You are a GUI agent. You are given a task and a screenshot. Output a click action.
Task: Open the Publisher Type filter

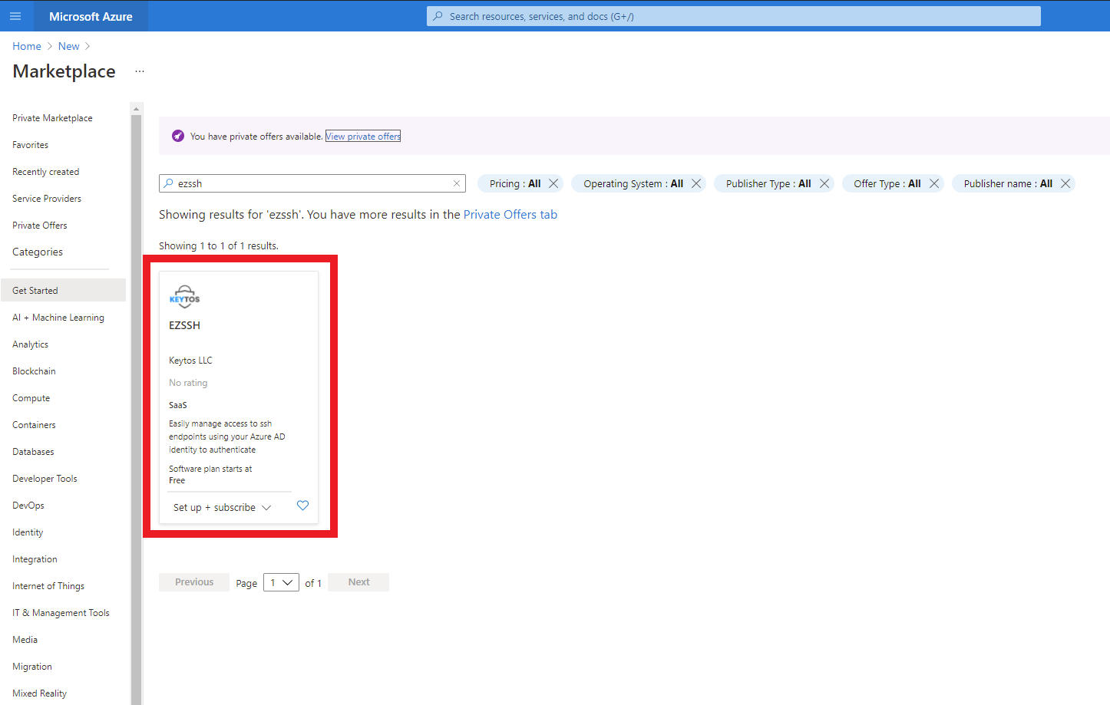click(768, 183)
